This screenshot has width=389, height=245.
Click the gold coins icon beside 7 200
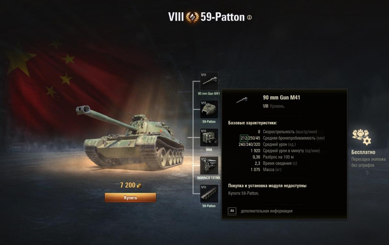coord(139,185)
